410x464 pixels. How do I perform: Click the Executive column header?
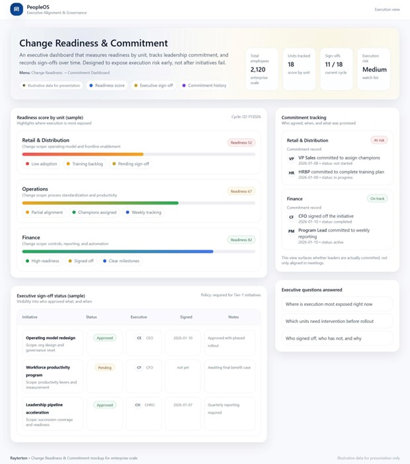click(x=139, y=317)
